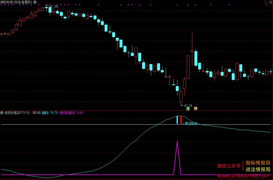The height and width of the screenshot is (180, 273).
Task: Click the magenta 波段抄底买: 0.00 value
Action: [71, 113]
